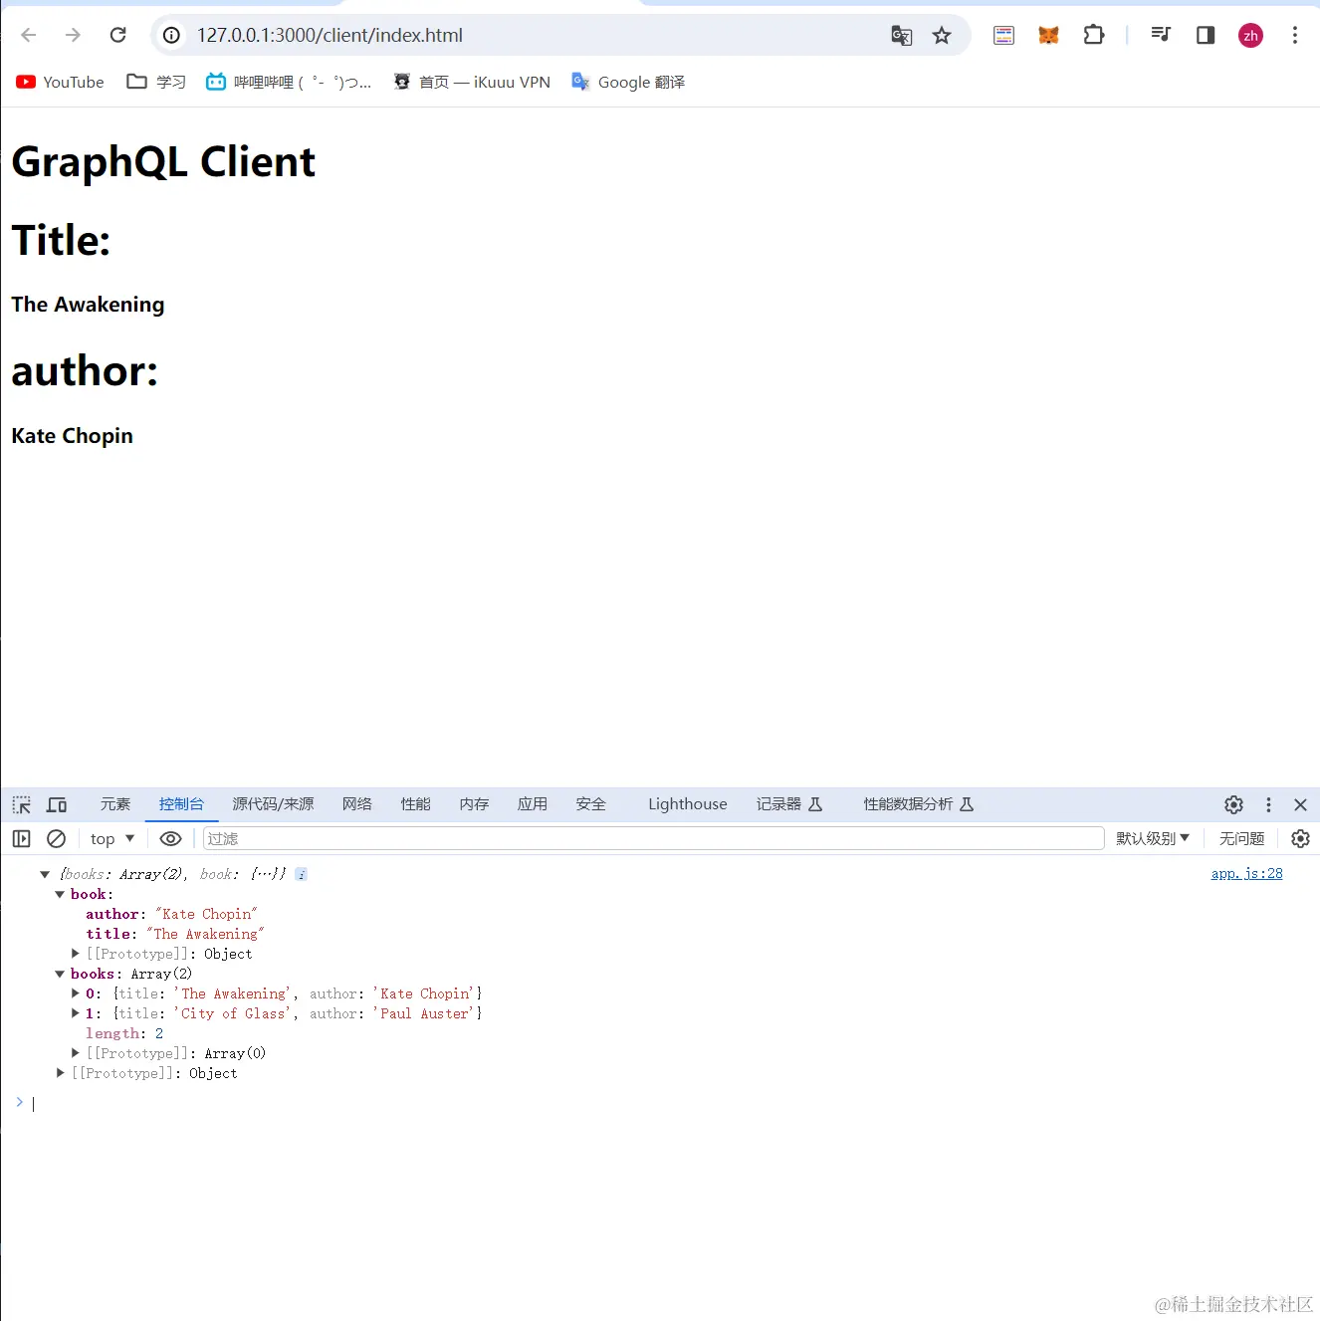Clear the console output
The height and width of the screenshot is (1321, 1320).
tap(57, 839)
